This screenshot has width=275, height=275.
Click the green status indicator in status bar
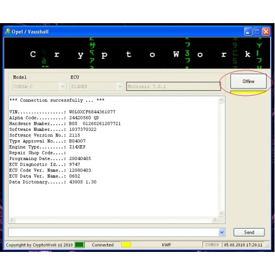tap(79, 245)
